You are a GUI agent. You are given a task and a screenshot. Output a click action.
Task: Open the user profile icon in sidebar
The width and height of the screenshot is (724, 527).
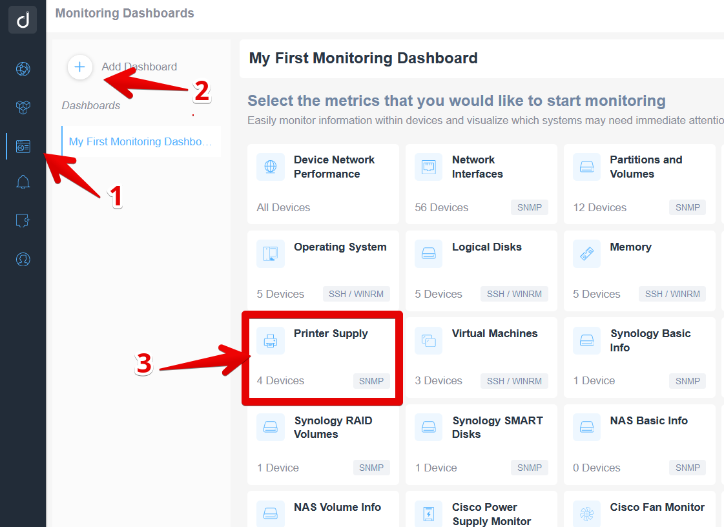point(23,259)
